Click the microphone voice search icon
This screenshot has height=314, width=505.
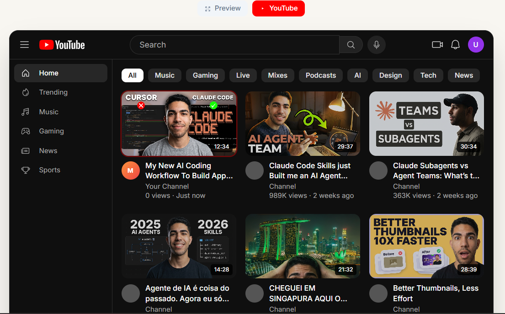[x=376, y=44]
